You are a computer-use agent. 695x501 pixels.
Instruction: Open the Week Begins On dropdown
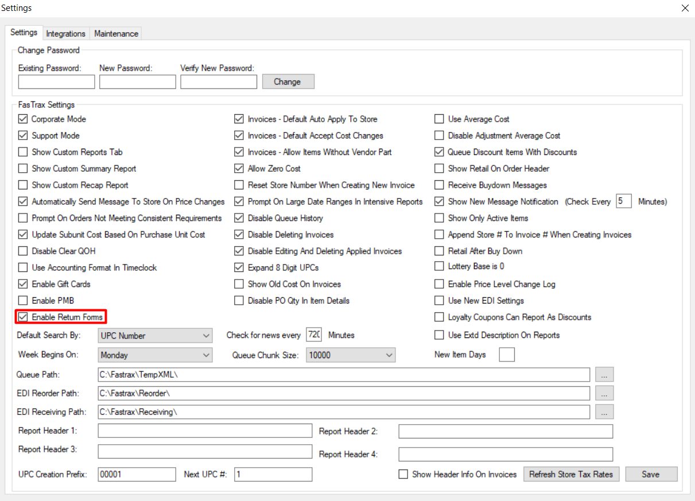155,355
